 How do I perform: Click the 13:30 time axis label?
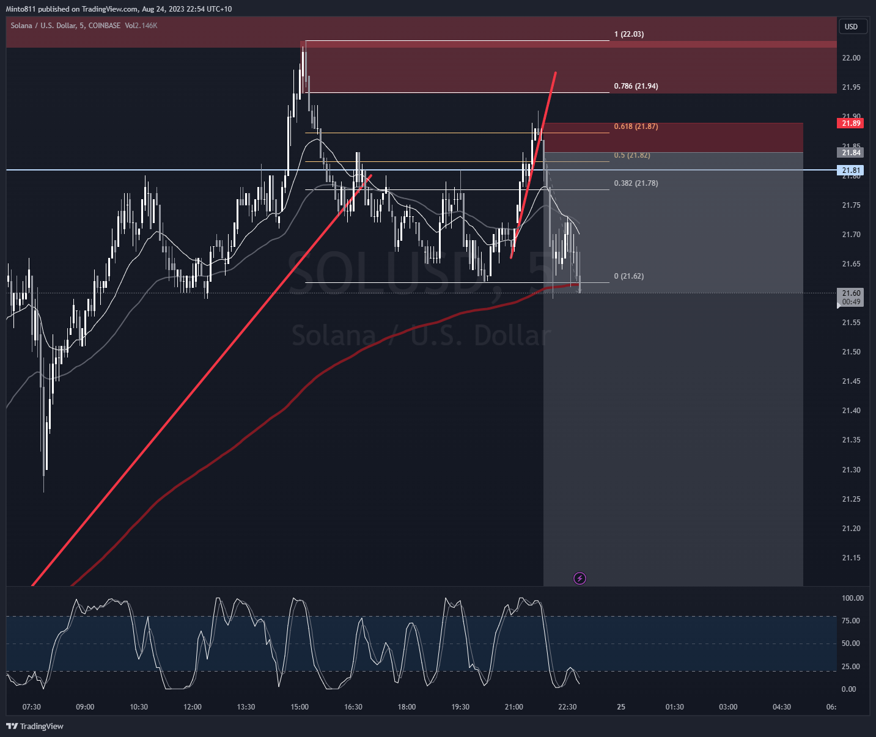246,707
